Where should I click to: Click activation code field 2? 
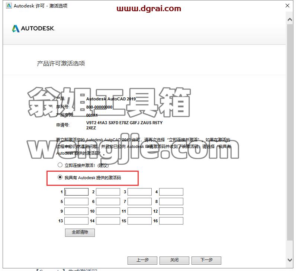(x=108, y=192)
